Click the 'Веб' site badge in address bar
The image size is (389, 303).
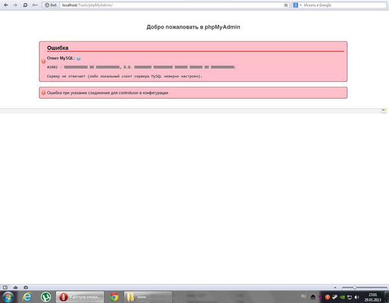tap(51, 5)
